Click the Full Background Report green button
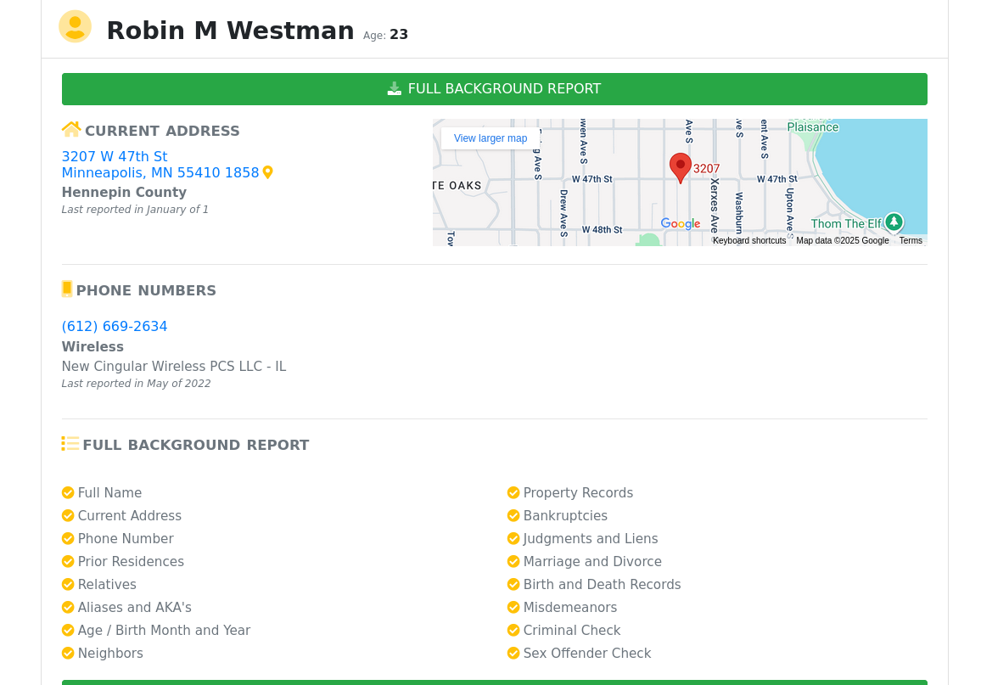 point(494,89)
